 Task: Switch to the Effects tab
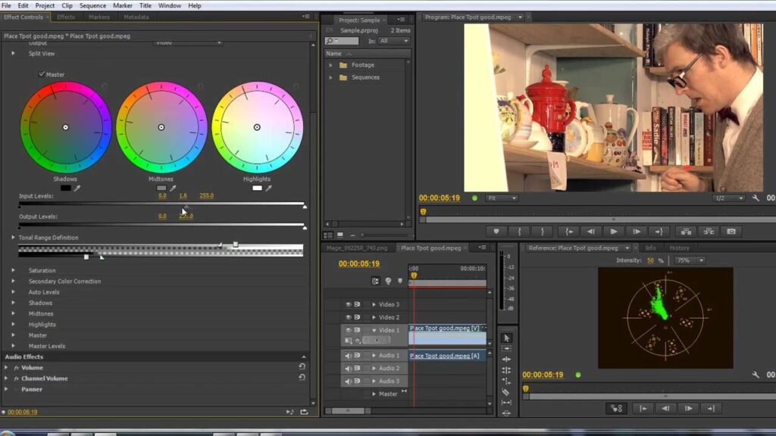(x=66, y=17)
